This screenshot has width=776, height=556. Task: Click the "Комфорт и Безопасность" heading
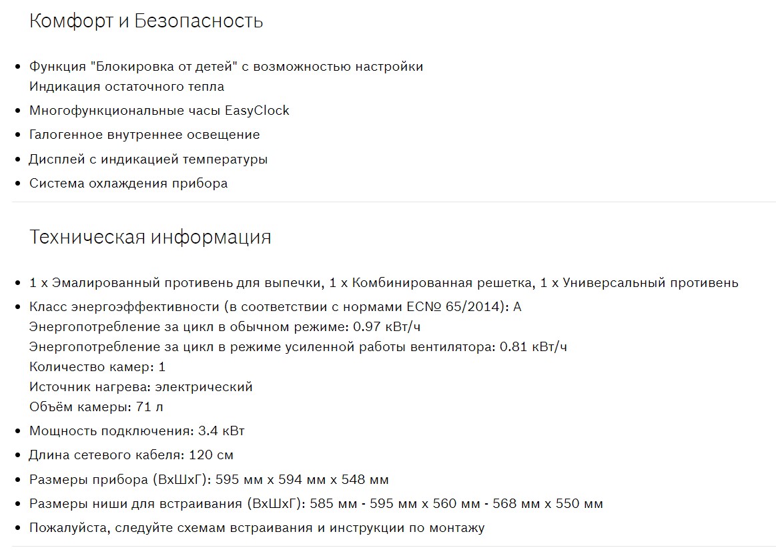[146, 21]
